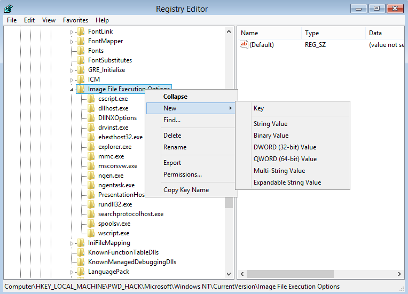
Task: Click the Fonts key folder icon
Action: click(x=81, y=51)
